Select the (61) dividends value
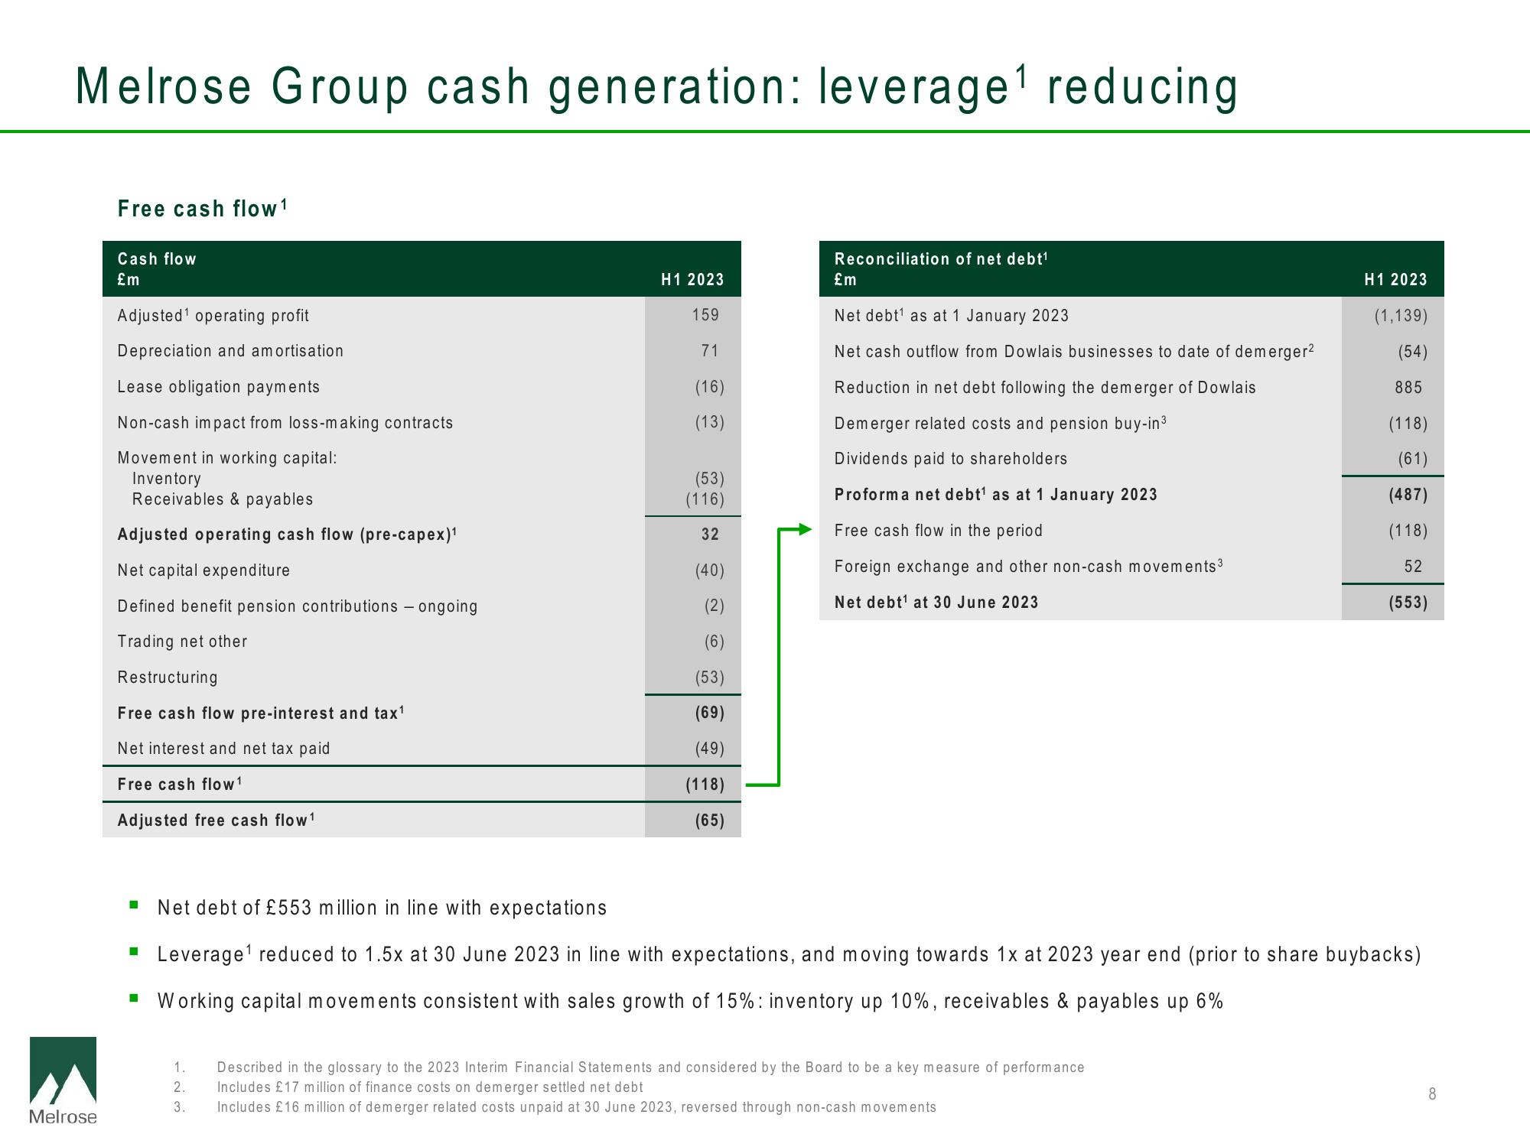This screenshot has height=1147, width=1530. point(1412,459)
